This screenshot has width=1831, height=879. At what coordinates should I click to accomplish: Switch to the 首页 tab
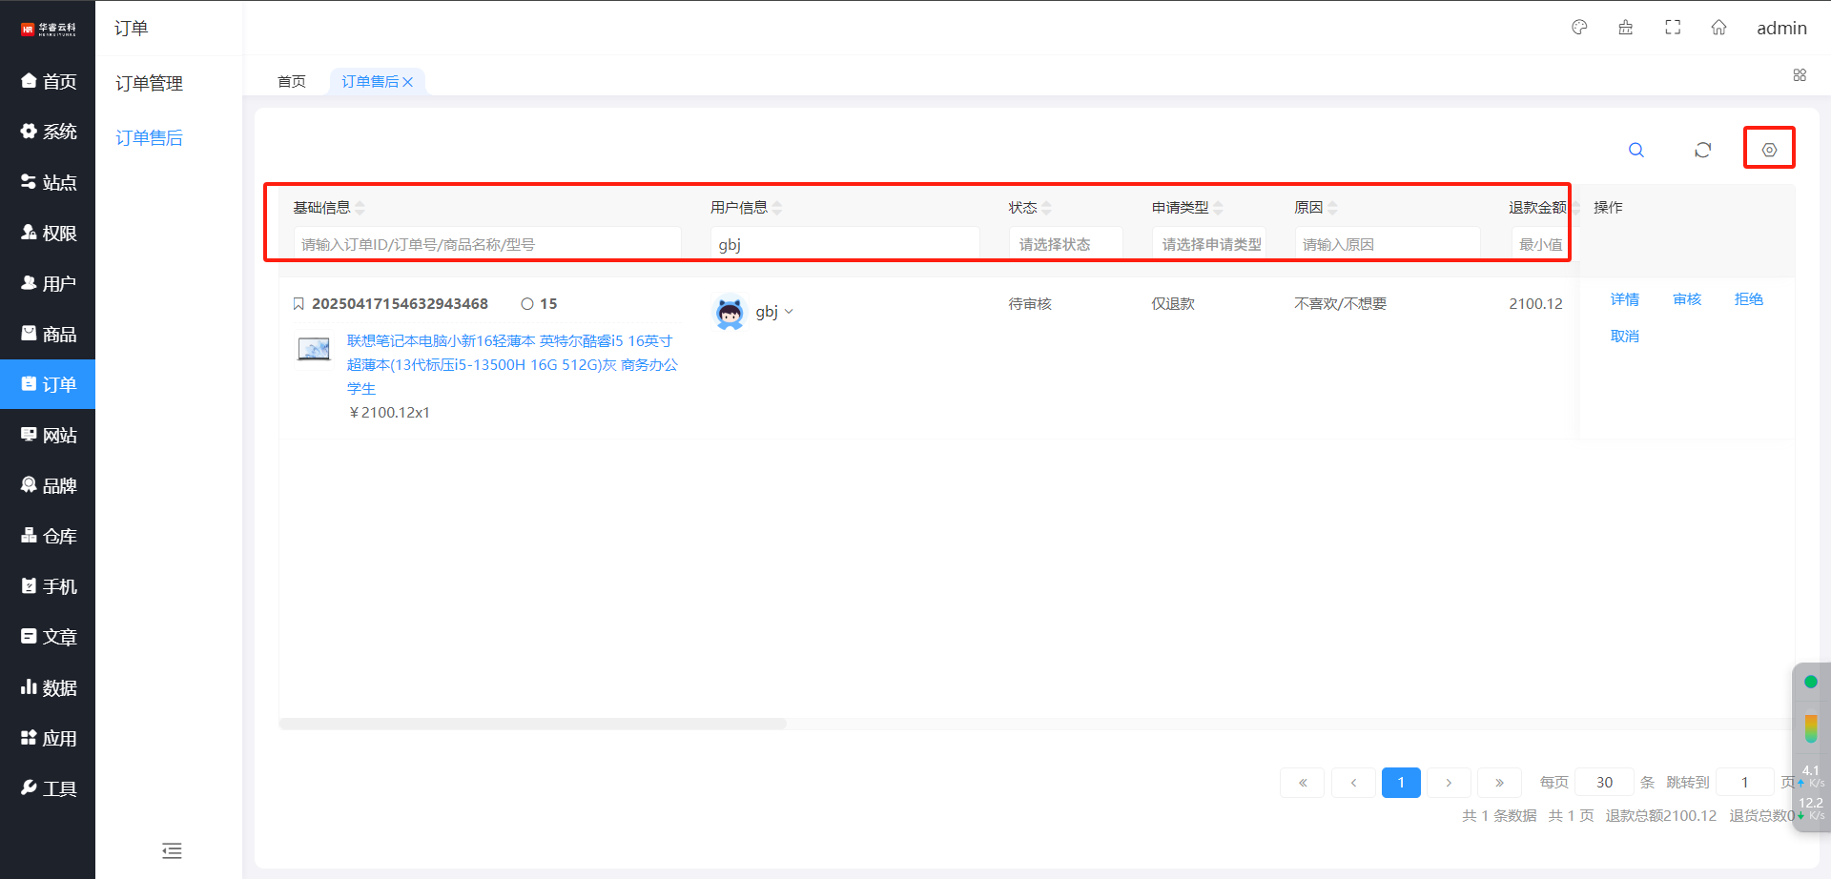(292, 82)
